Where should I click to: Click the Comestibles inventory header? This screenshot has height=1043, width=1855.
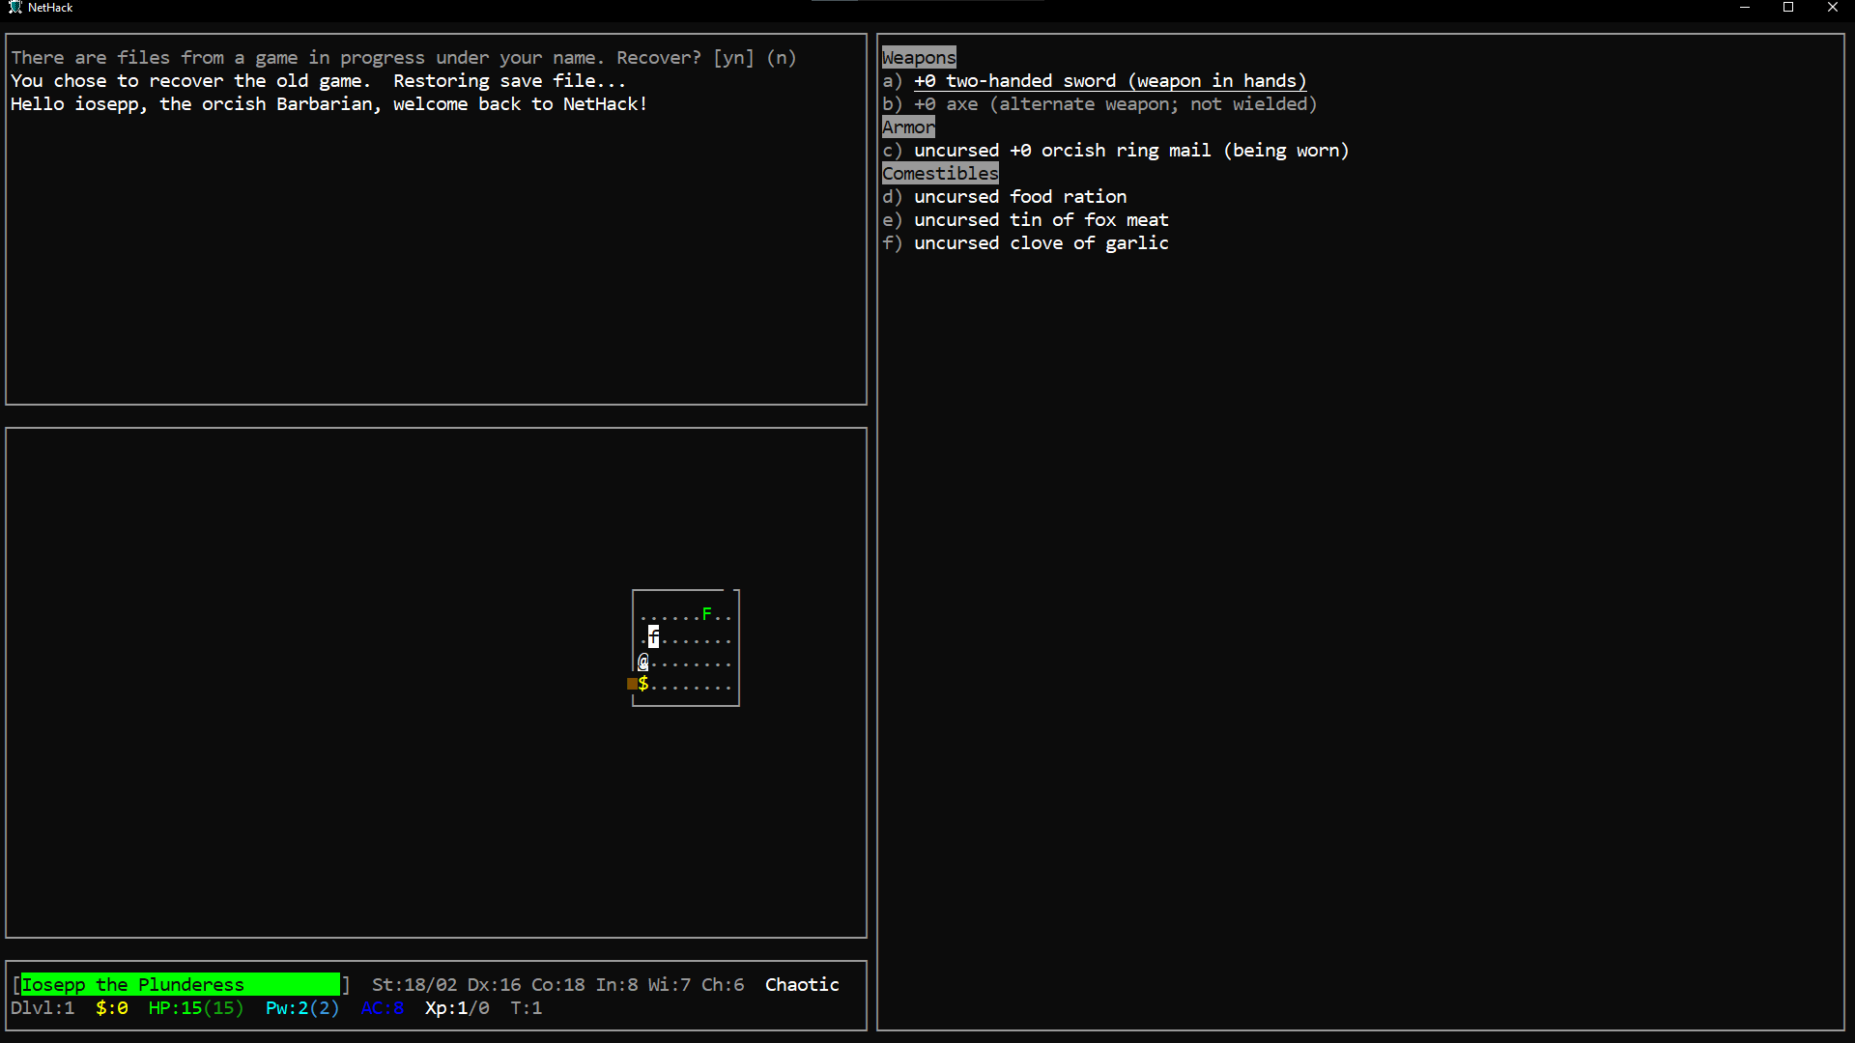[x=940, y=174]
